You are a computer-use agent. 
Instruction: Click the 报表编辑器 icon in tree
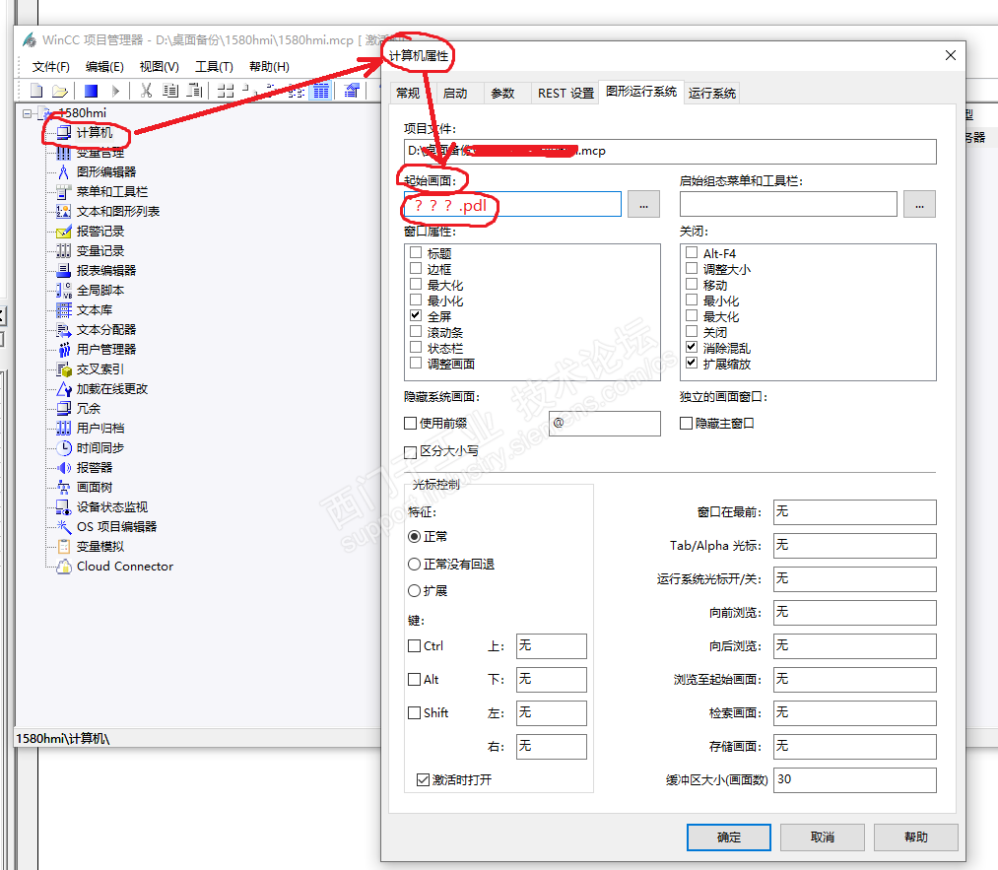click(x=64, y=271)
